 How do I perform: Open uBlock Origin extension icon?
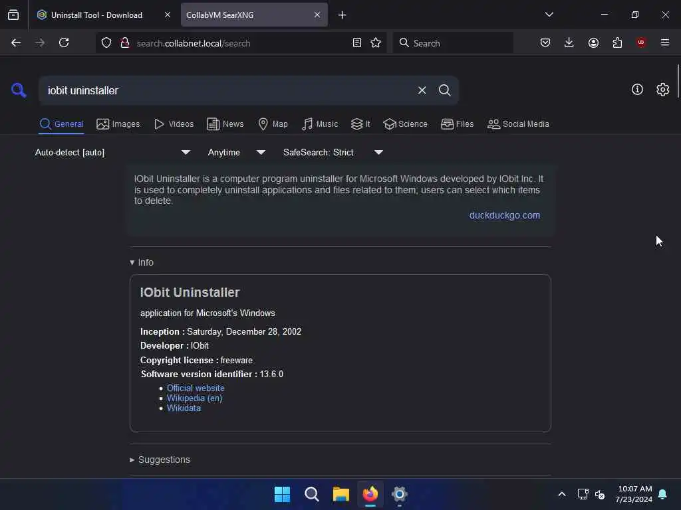641,42
